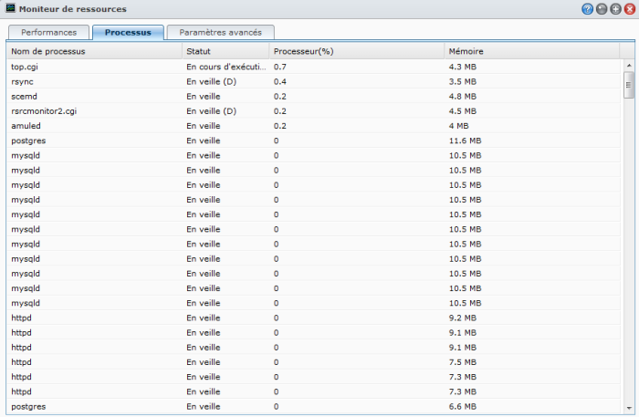Sort processes by the Processeur(%) column
639x417 pixels.
coord(356,51)
